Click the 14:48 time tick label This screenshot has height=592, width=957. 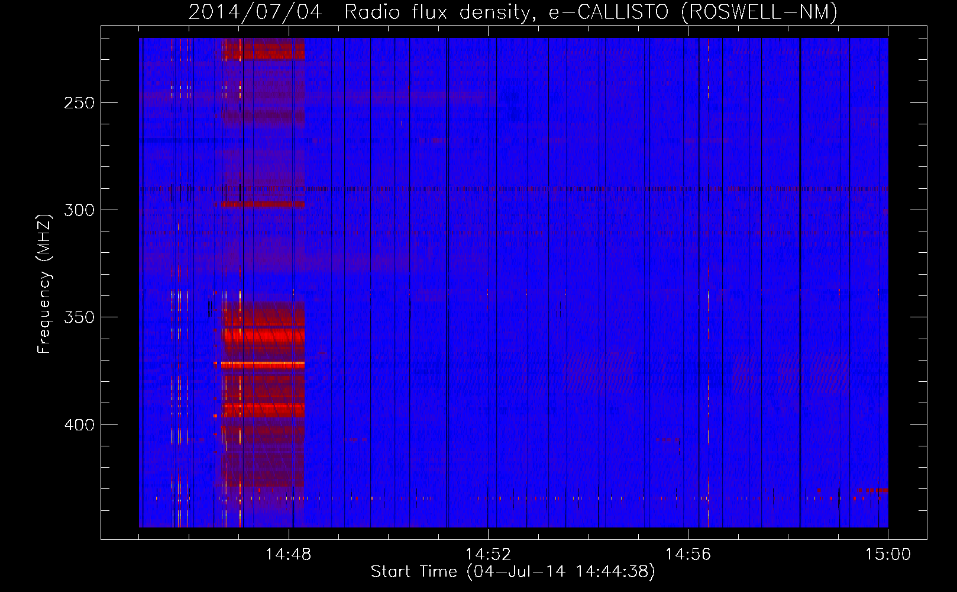coord(289,555)
